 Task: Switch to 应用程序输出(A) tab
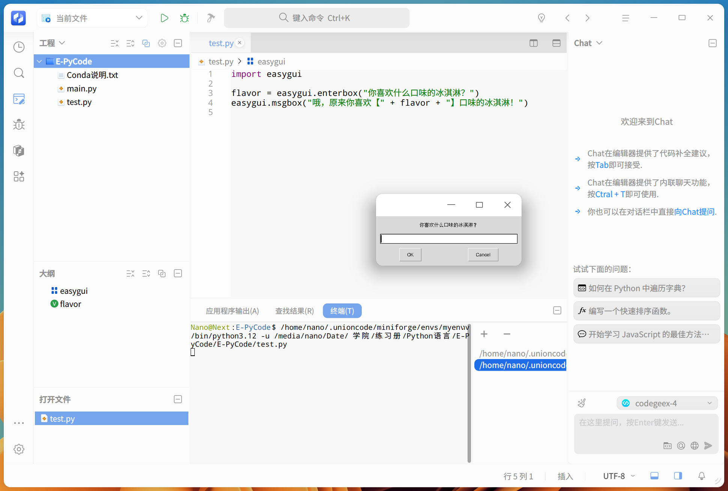(232, 311)
